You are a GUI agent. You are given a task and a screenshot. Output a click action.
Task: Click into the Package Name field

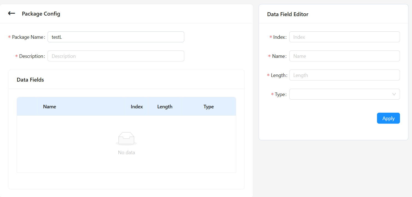point(116,37)
